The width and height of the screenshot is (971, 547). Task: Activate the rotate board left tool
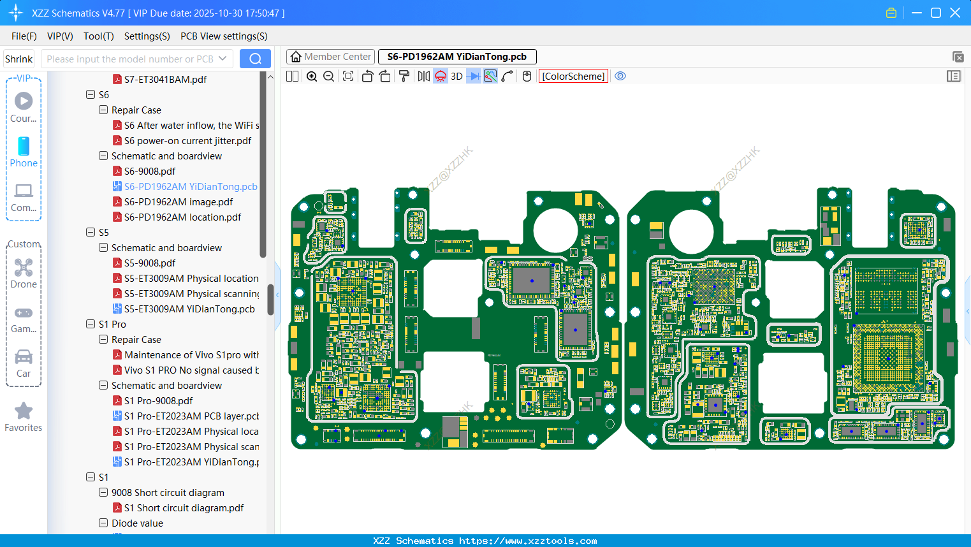[x=367, y=76]
